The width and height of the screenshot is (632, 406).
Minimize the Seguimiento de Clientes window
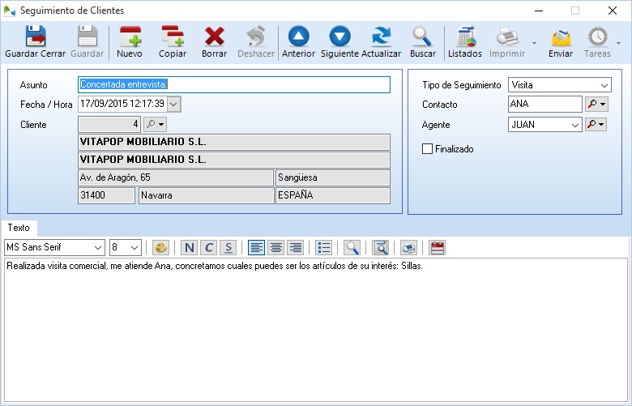click(539, 11)
